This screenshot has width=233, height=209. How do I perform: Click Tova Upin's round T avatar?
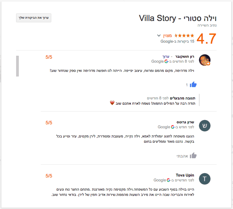tap(205, 179)
